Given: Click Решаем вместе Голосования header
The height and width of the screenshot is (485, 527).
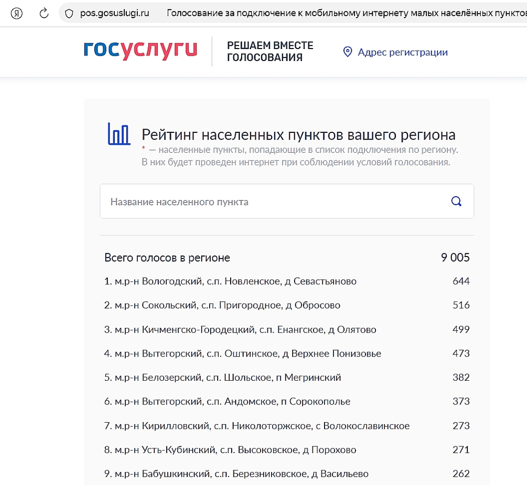Looking at the screenshot, I should click(270, 51).
